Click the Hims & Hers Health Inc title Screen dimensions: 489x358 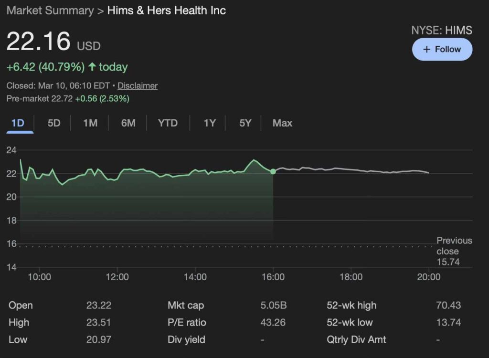coord(167,11)
